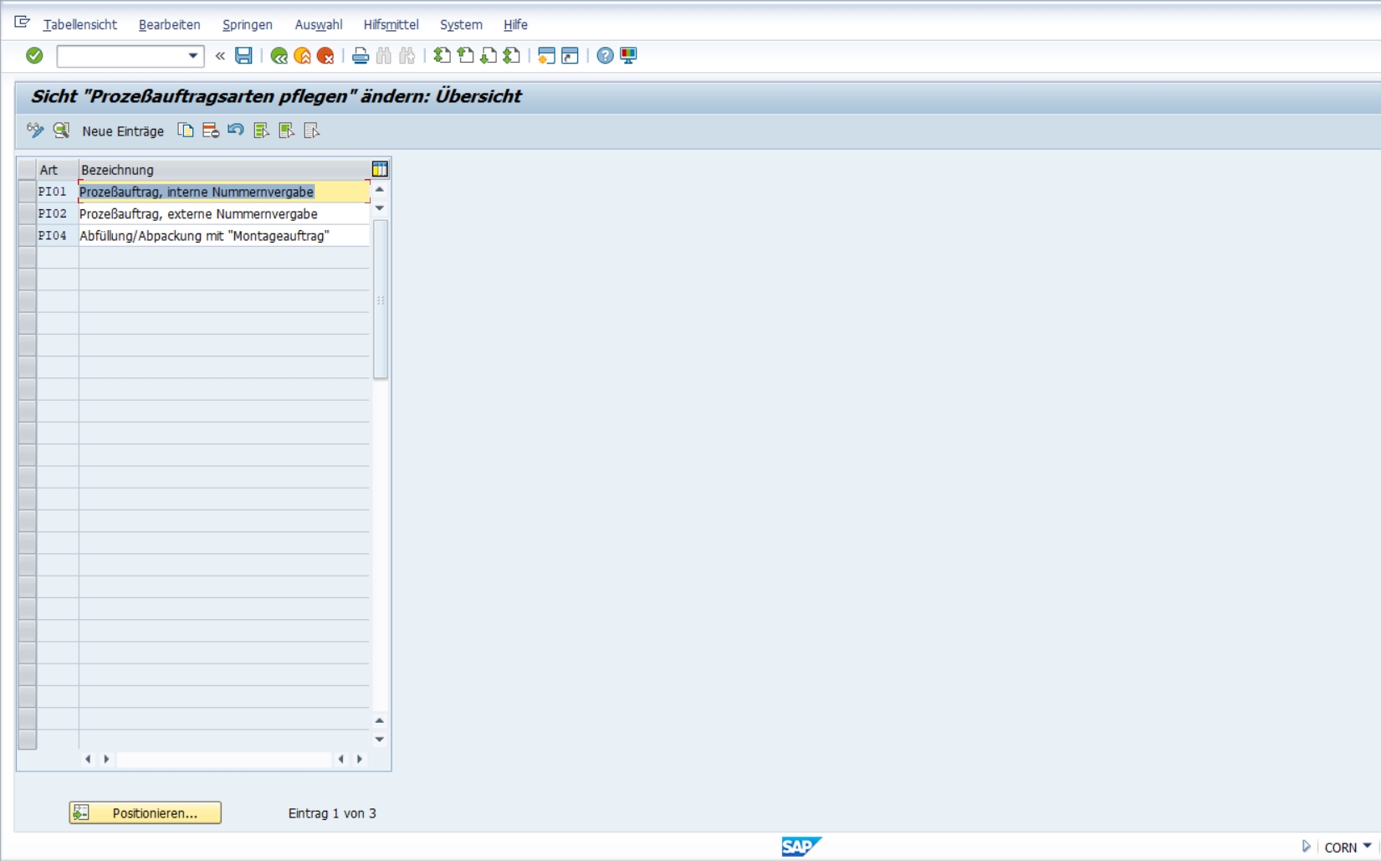
Task: Open the CORN system dropdown in the status bar
Action: [1368, 847]
